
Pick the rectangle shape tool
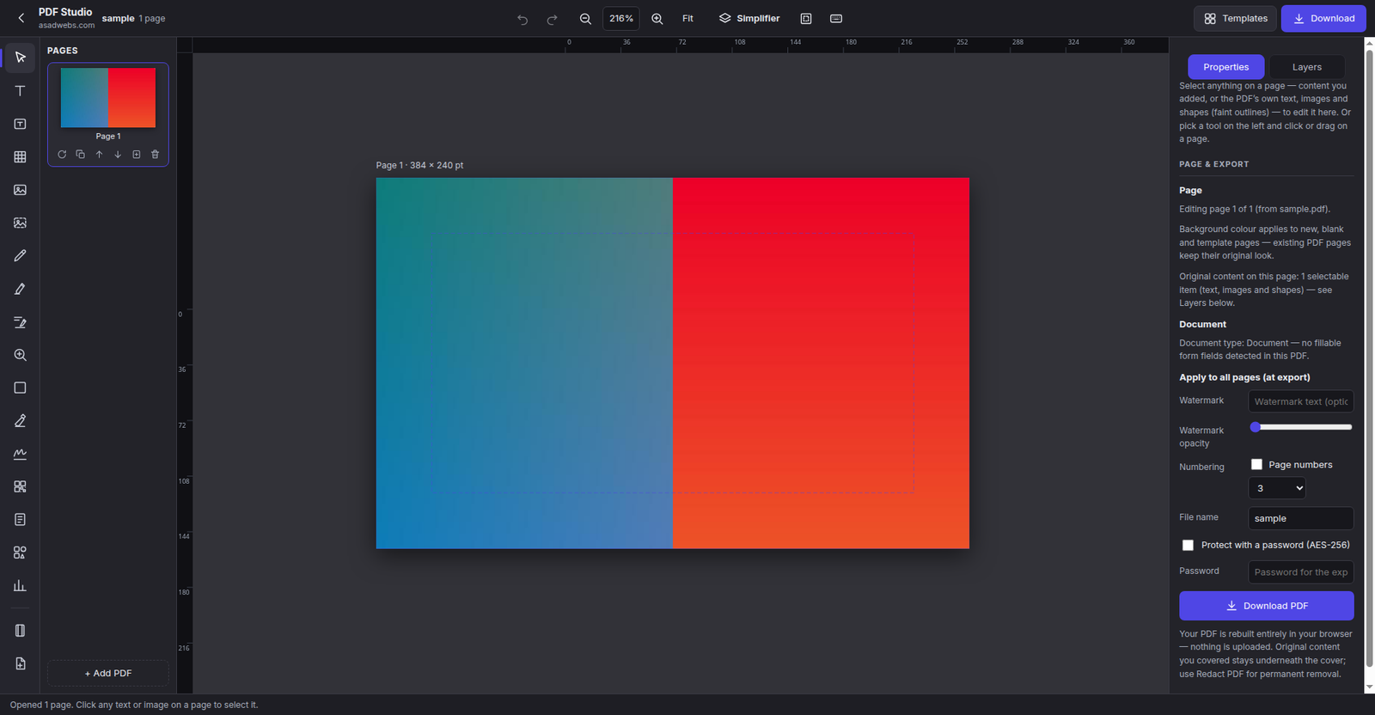pos(20,388)
